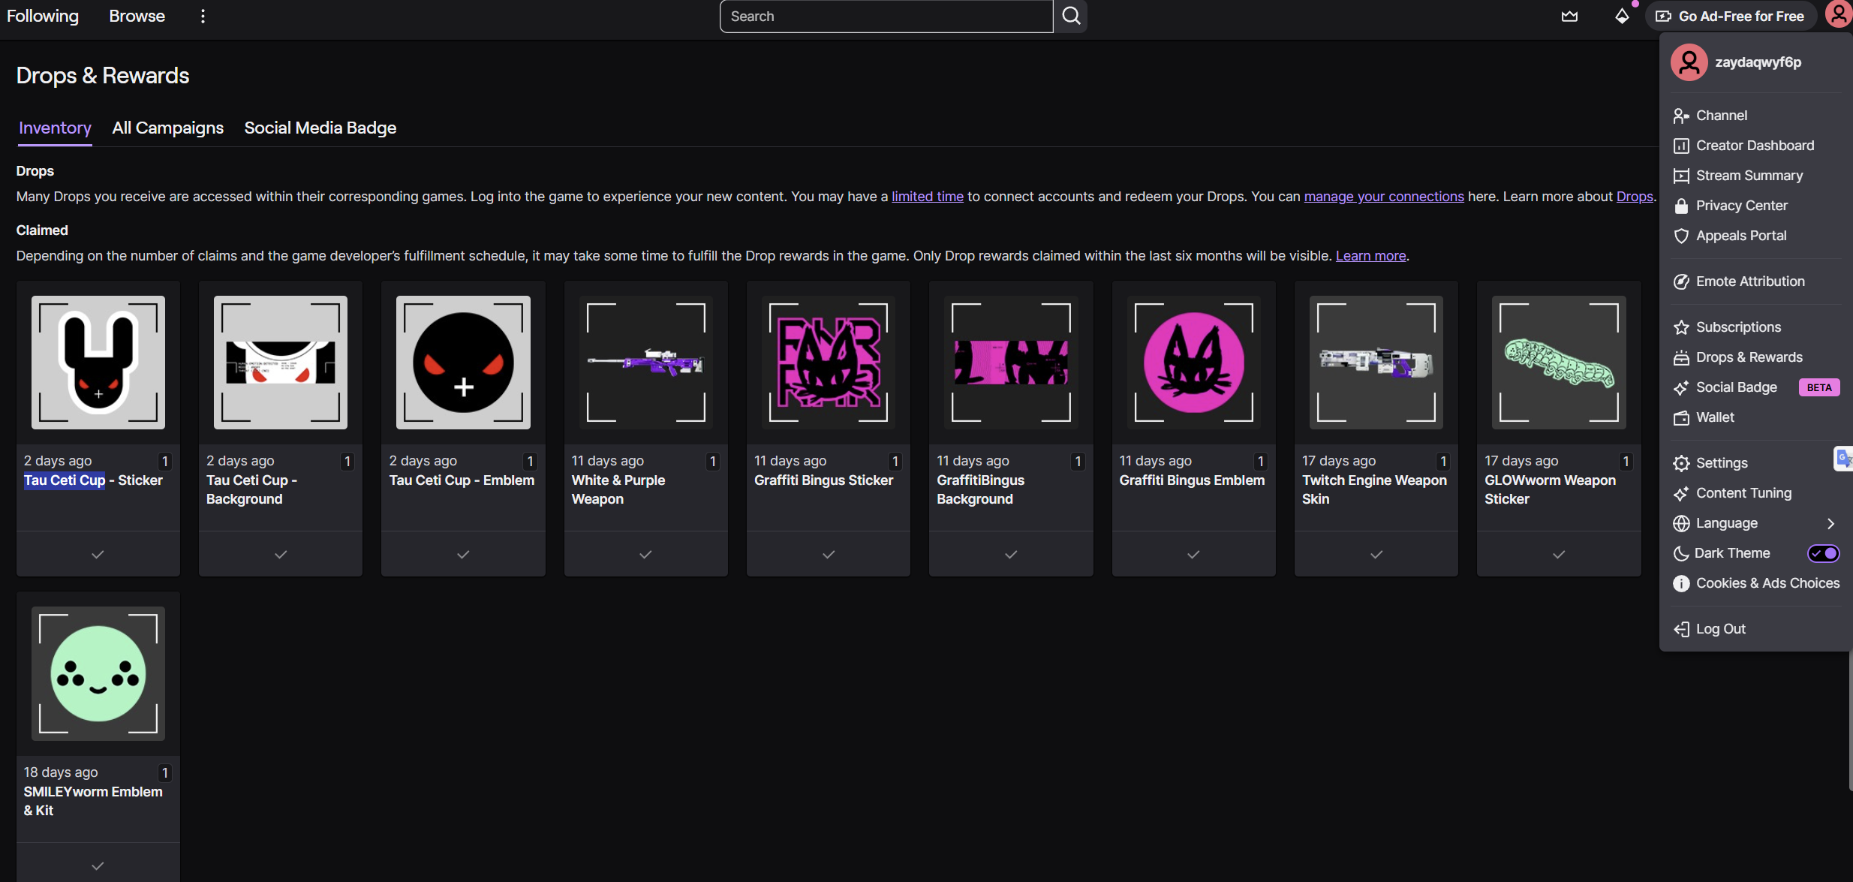Image resolution: width=1853 pixels, height=882 pixels.
Task: Open manage your connections link
Action: pos(1383,197)
